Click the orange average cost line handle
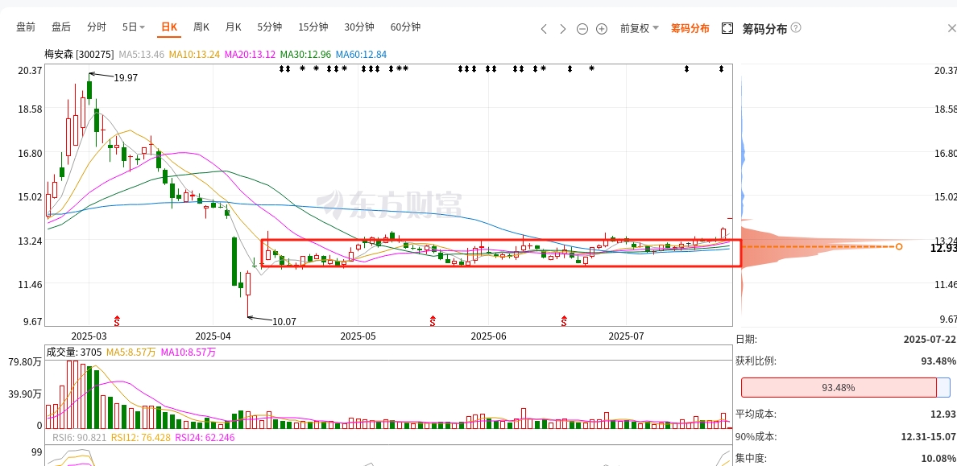 tap(899, 246)
